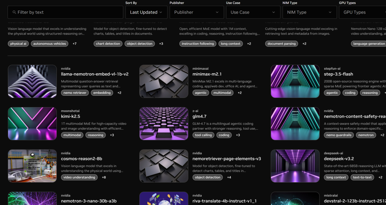Select the text-to-text tag
The image size is (386, 205).
(x=362, y=177)
